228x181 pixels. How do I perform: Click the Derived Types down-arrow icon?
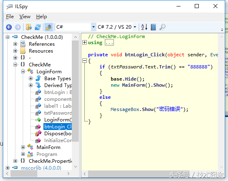[39, 85]
